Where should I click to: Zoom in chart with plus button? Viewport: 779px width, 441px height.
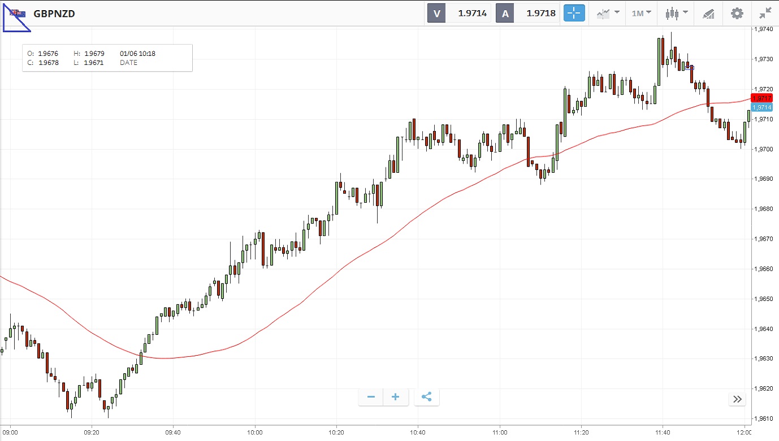point(396,397)
